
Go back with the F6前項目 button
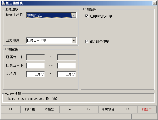click(108, 109)
